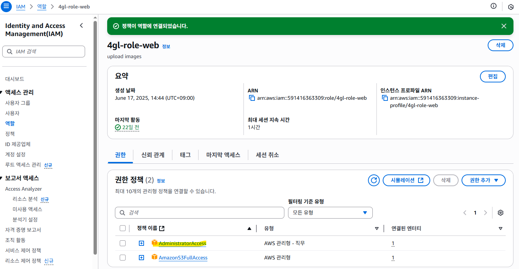Image resolution: width=519 pixels, height=269 pixels.
Task: Click the 정보 link beside 권한 정책
Action: point(161,181)
